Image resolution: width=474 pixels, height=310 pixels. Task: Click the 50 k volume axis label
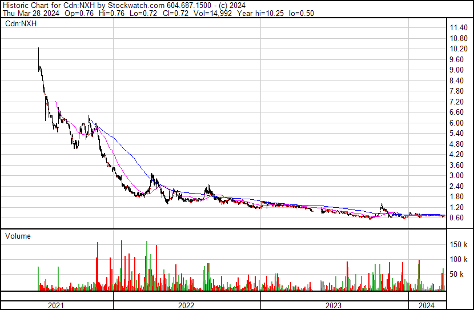[457, 275]
